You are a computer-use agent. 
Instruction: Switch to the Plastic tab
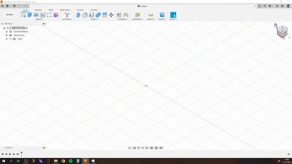click(x=80, y=10)
